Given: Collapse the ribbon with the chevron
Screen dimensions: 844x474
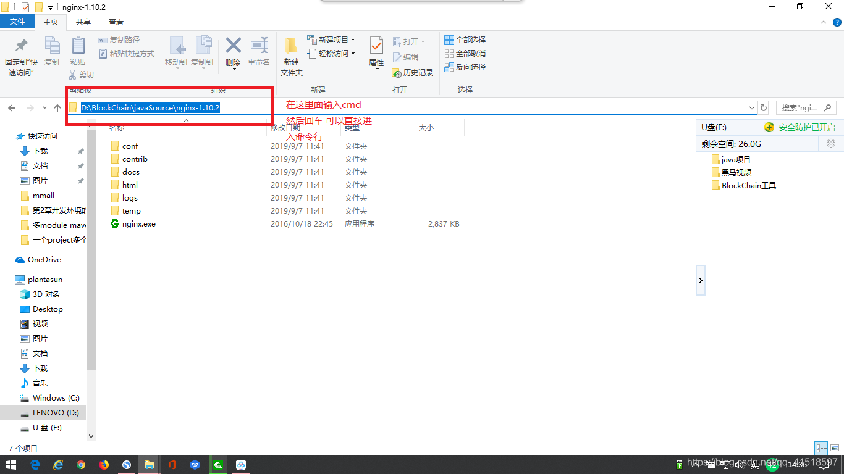Looking at the screenshot, I should tap(822, 22).
